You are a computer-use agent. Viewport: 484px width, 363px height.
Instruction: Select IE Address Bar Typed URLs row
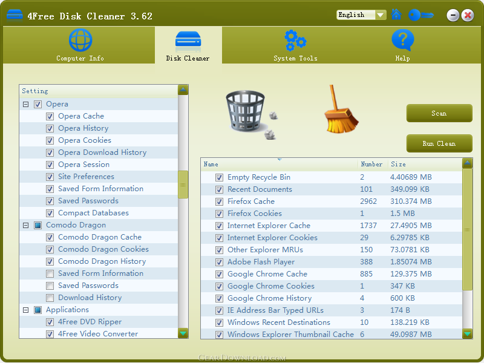pos(332,310)
